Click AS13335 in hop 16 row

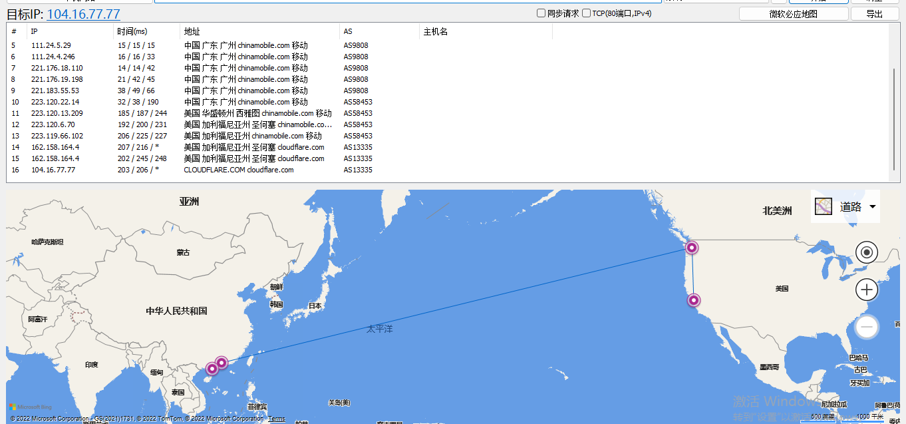[x=358, y=170]
